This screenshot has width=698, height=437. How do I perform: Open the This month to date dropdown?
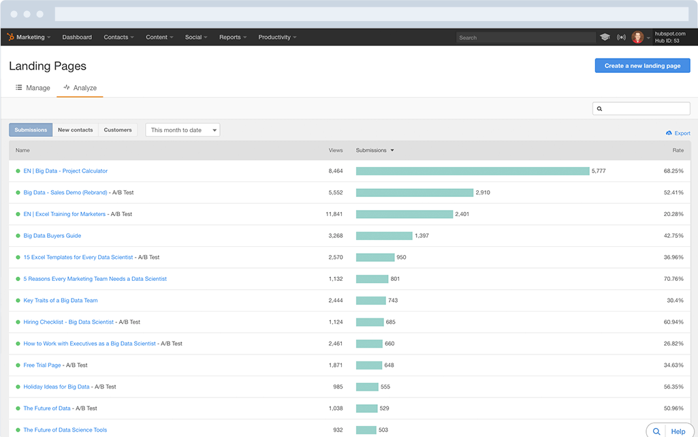[183, 130]
